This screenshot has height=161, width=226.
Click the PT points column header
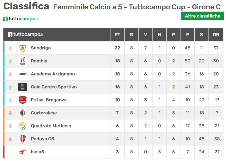point(117,35)
